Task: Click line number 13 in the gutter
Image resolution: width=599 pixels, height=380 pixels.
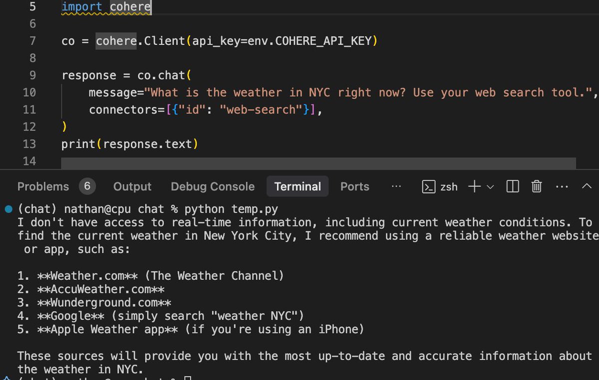Action: coord(29,144)
